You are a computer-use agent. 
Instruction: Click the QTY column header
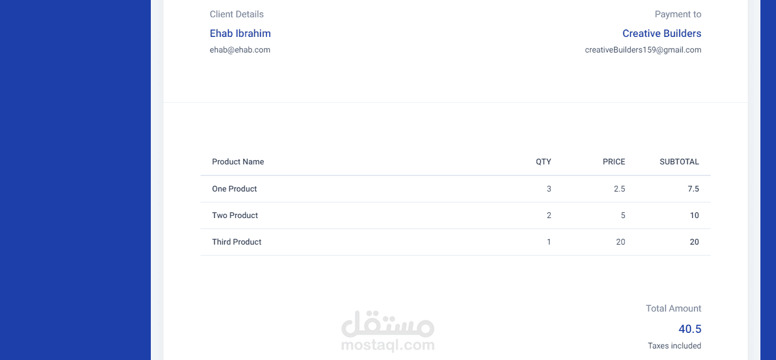coord(543,162)
